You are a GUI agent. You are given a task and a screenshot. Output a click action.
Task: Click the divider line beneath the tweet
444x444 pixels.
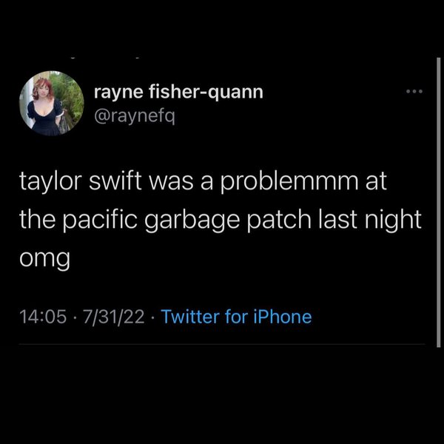[222, 344]
